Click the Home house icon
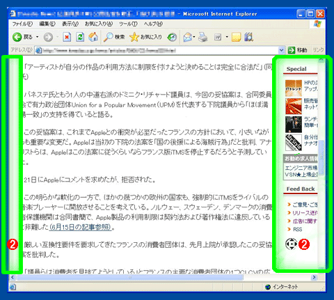 [x=93, y=37]
